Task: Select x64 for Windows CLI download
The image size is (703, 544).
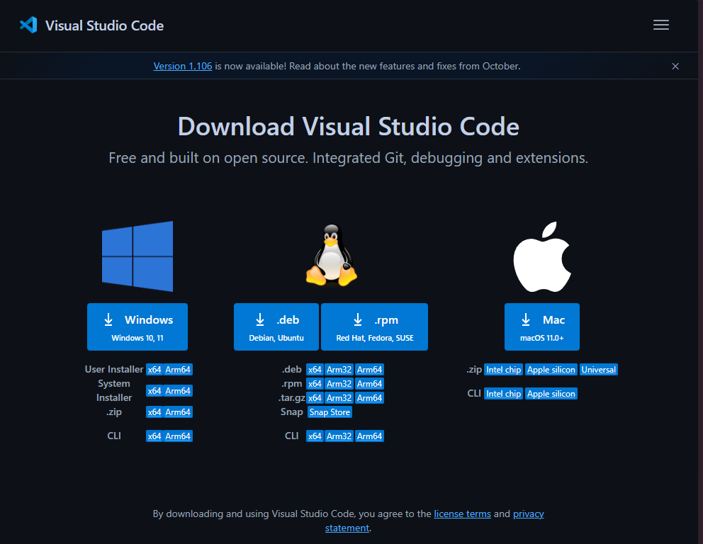Action: click(x=154, y=436)
